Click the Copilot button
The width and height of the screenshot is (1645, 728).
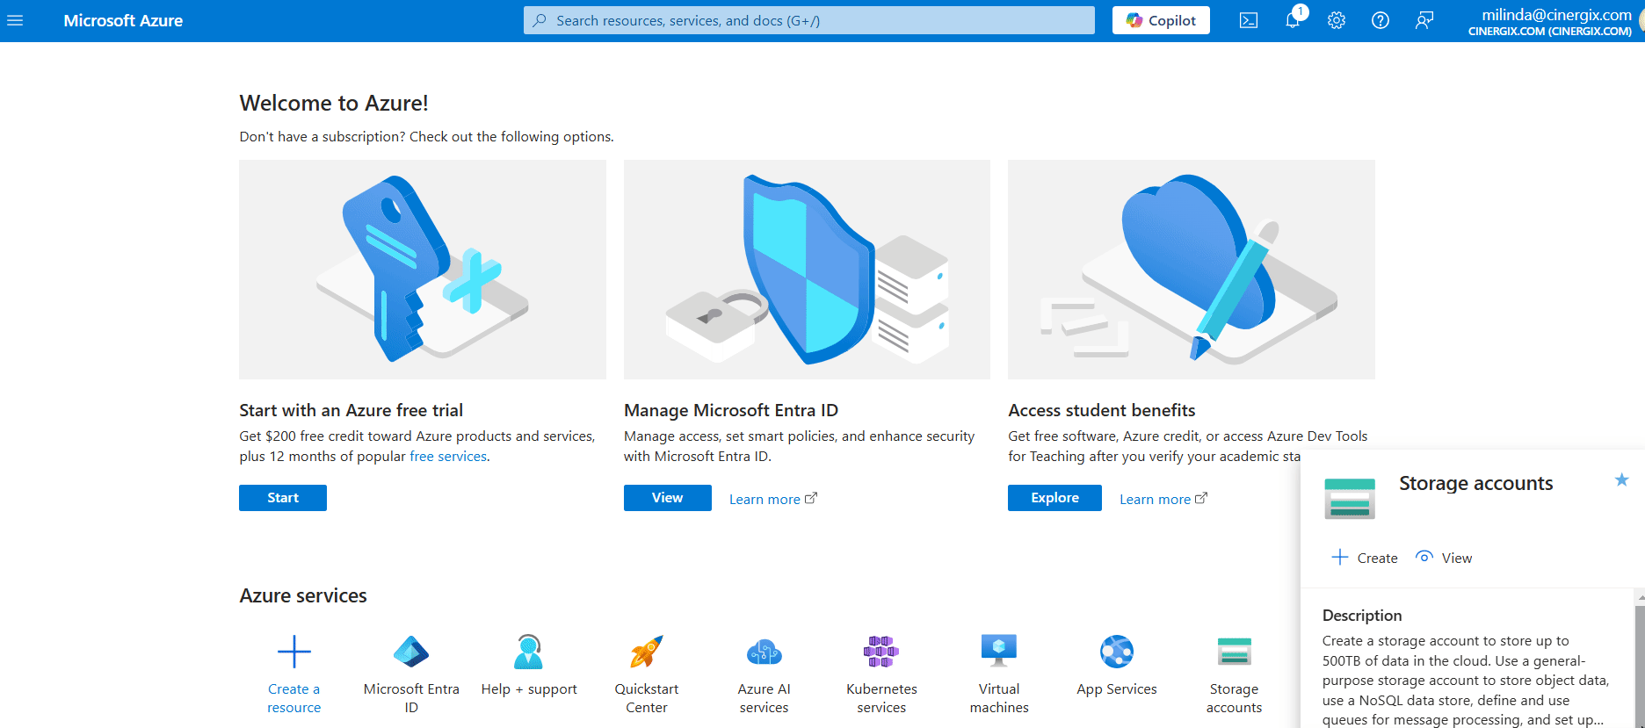click(x=1160, y=20)
